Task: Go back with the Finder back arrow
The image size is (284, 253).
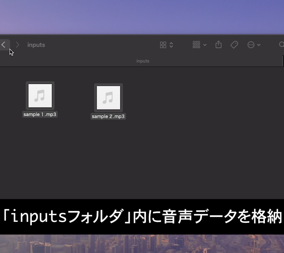Action: coord(3,45)
